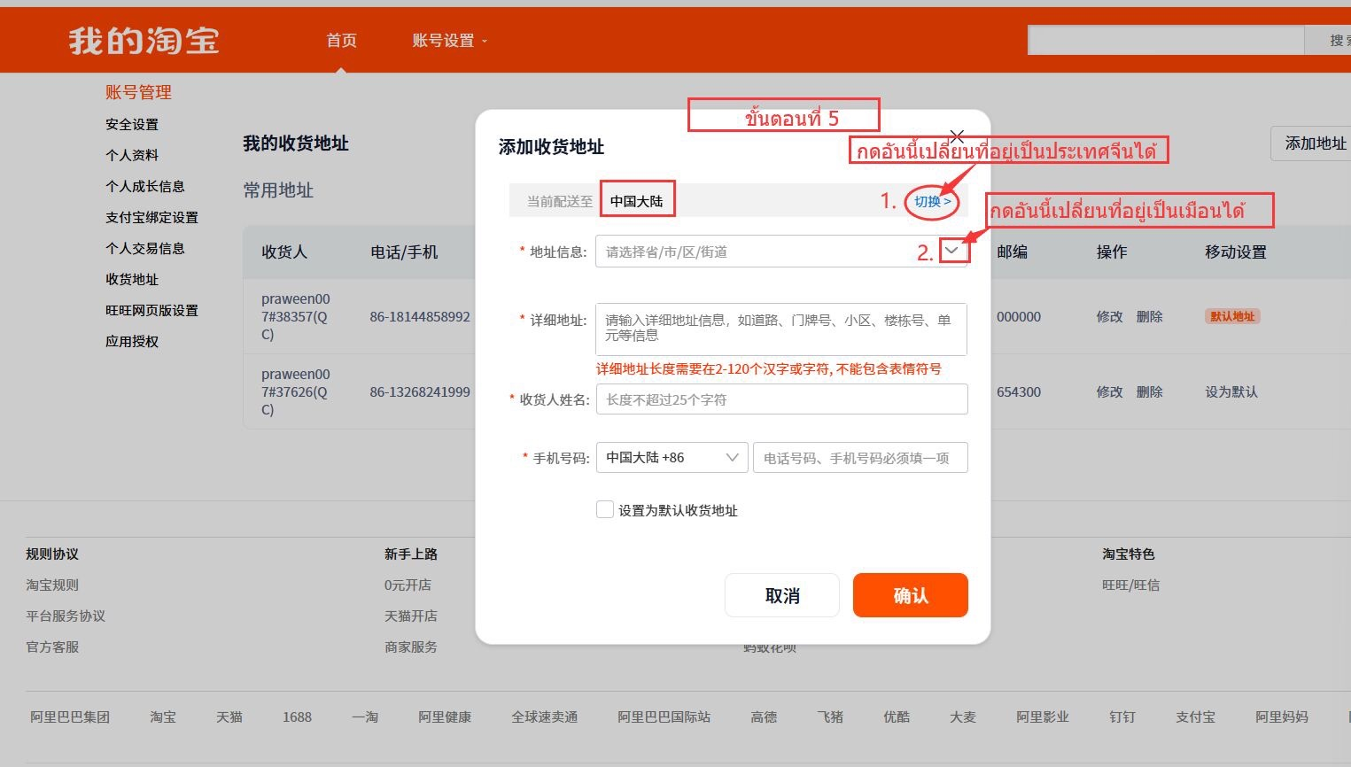Click the 淘宝规则 footer link
Viewport: 1351px width, 767px height.
coord(52,585)
